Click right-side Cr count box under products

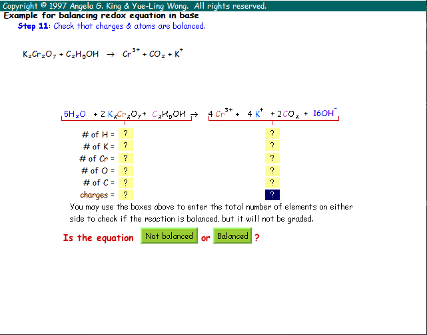pos(272,158)
